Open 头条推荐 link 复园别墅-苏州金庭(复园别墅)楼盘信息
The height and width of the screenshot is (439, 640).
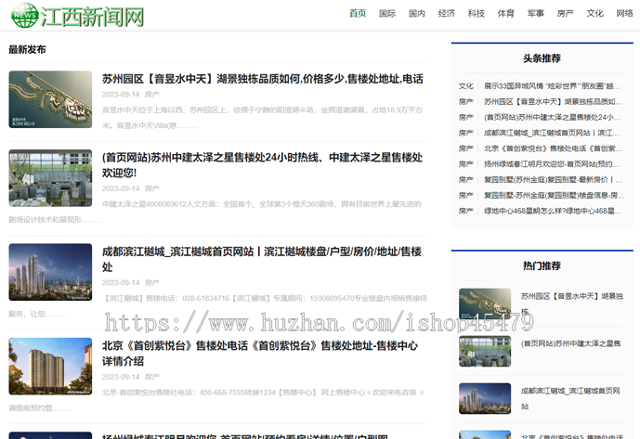pyautogui.click(x=554, y=196)
